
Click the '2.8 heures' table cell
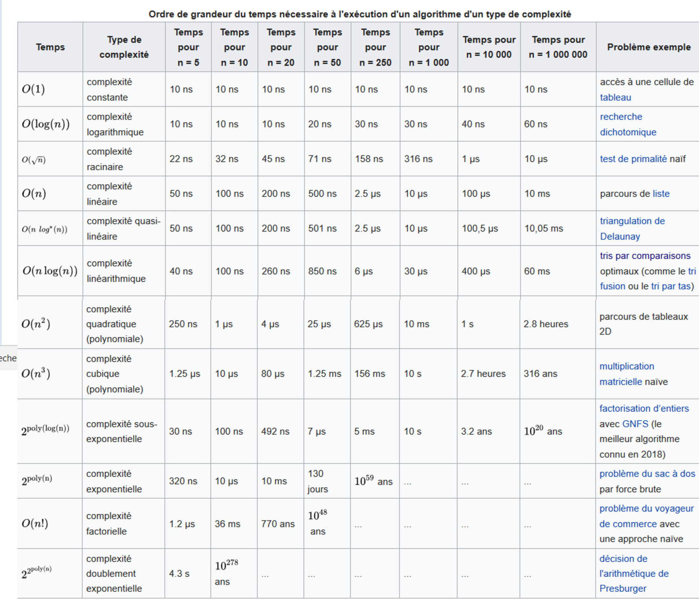coord(546,324)
